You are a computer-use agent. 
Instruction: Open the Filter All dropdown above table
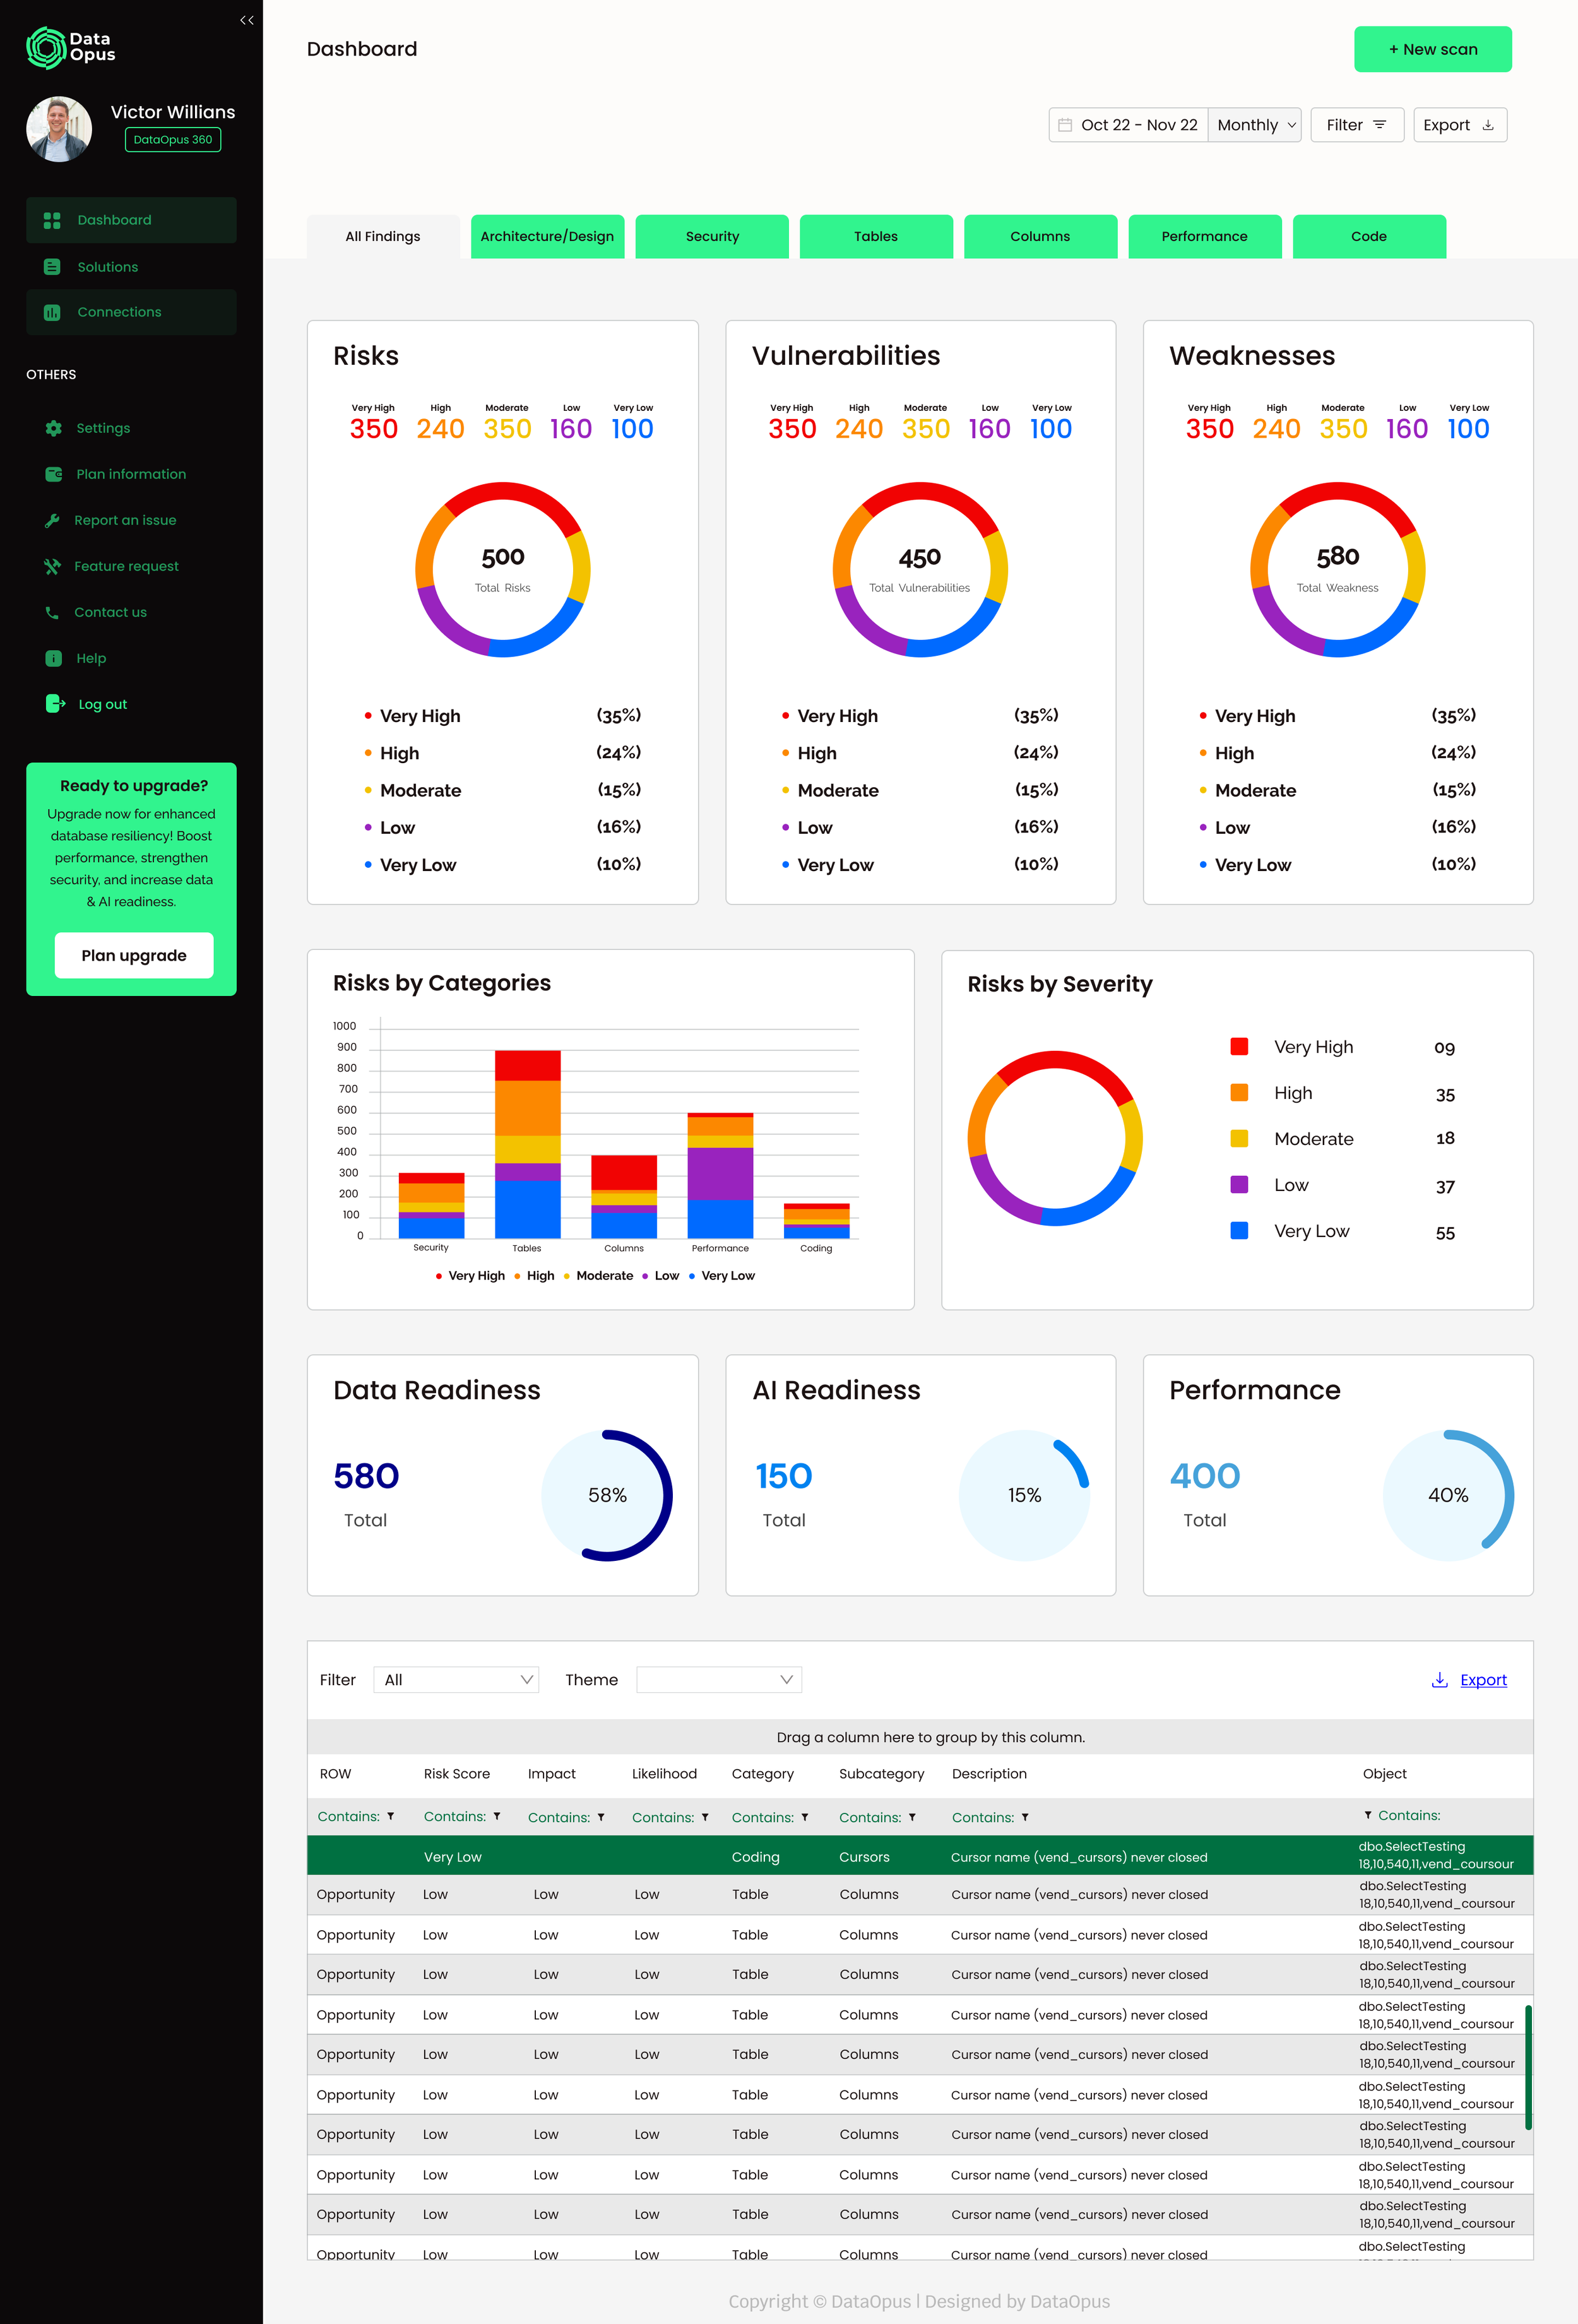(456, 1680)
